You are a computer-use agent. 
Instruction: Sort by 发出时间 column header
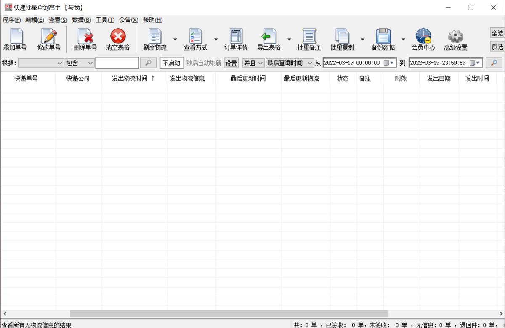coord(477,78)
